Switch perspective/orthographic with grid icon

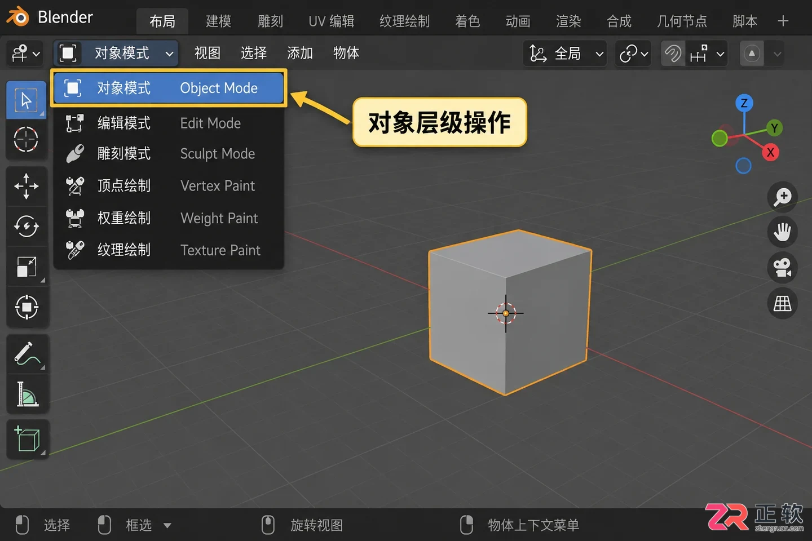coord(782,304)
